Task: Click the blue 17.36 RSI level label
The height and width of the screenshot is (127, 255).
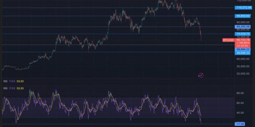Action: tap(240, 124)
